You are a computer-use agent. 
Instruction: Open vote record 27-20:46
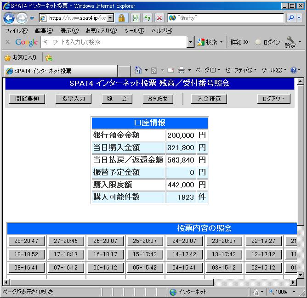(x=66, y=241)
